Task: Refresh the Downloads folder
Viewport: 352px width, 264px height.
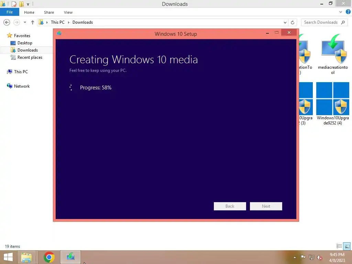Action: [x=293, y=22]
